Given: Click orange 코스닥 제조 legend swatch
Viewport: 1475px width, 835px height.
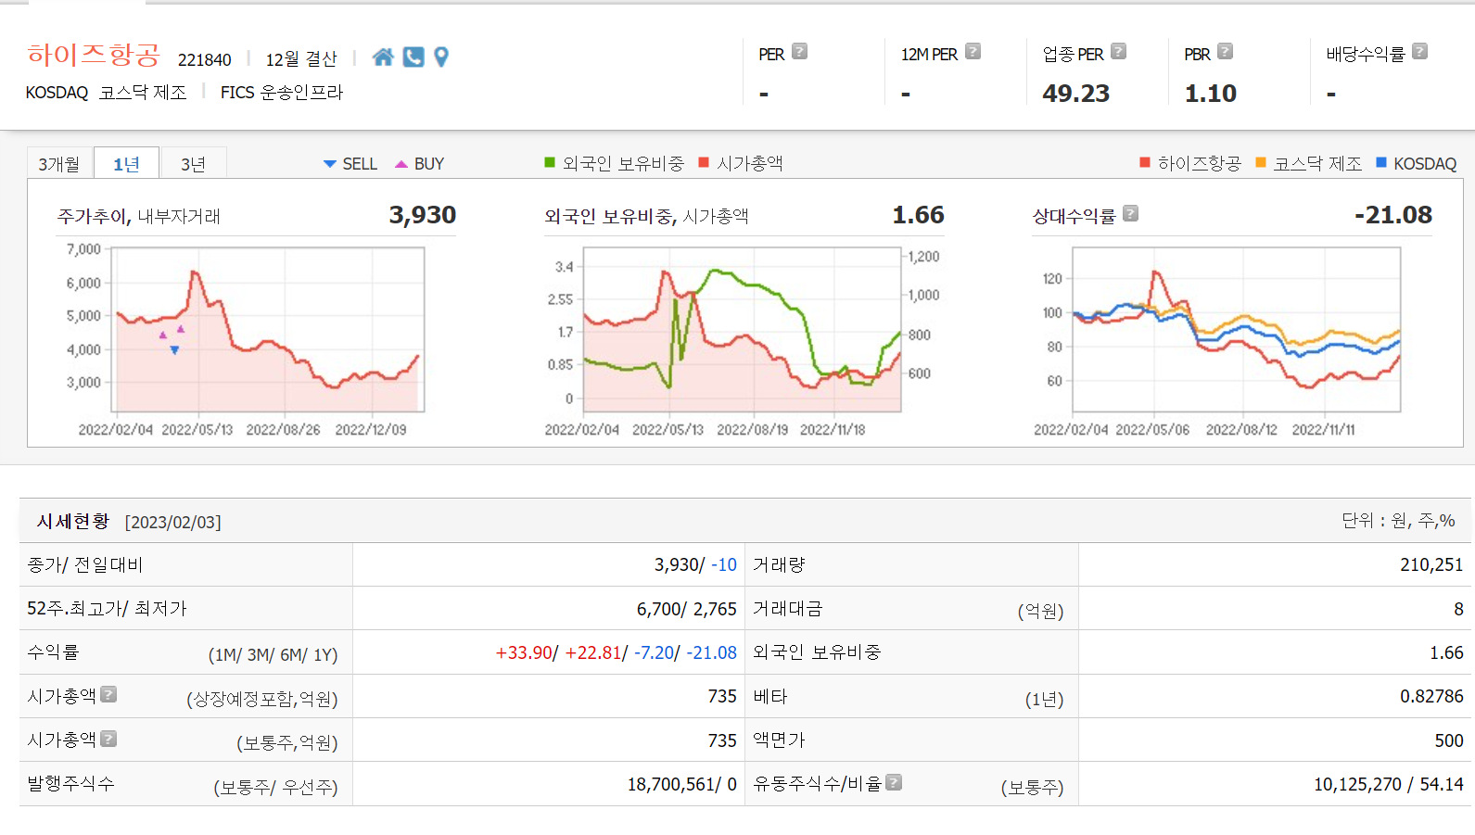Looking at the screenshot, I should [x=1261, y=163].
